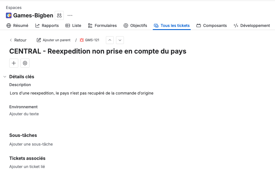Screen dimensions: 275x175
Task: Open the more options ellipsis menu
Action: tap(70, 15)
